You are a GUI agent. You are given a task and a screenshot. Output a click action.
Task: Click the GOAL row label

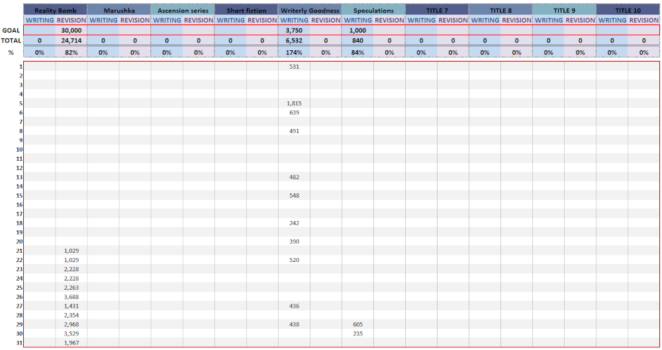[x=11, y=30]
